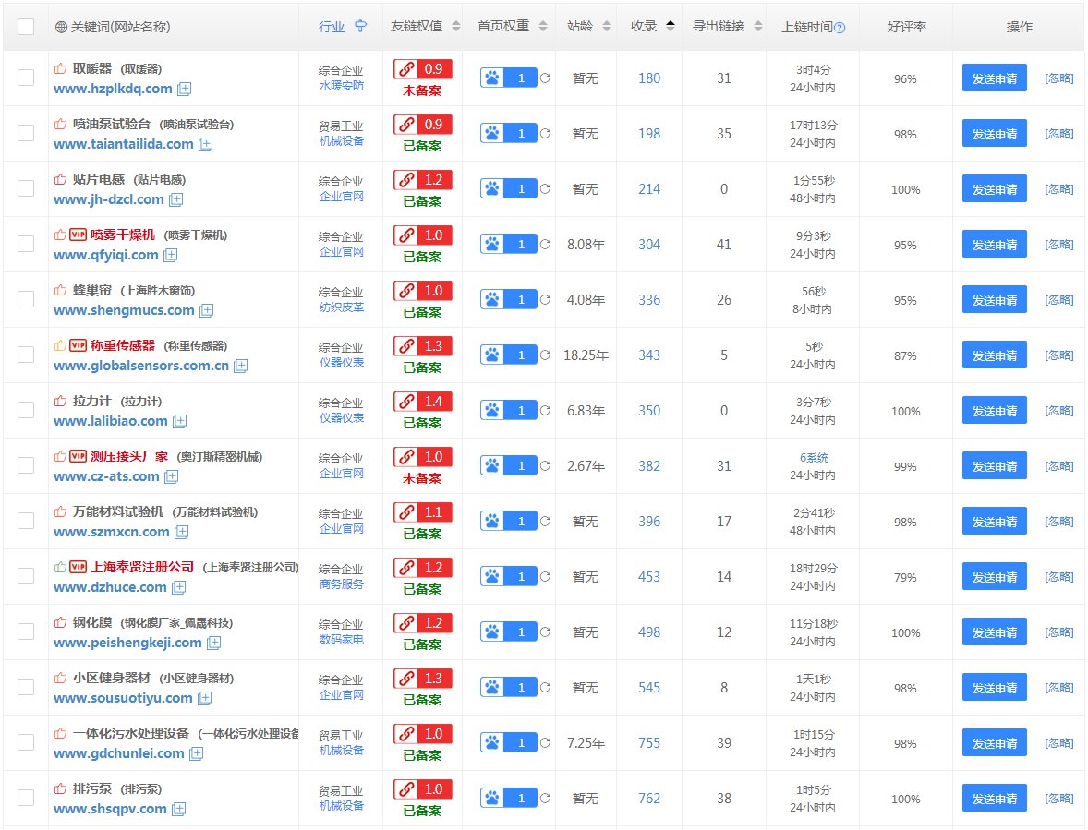Toggle the select-all checkbox in header
The width and height of the screenshot is (1088, 830).
point(26,27)
